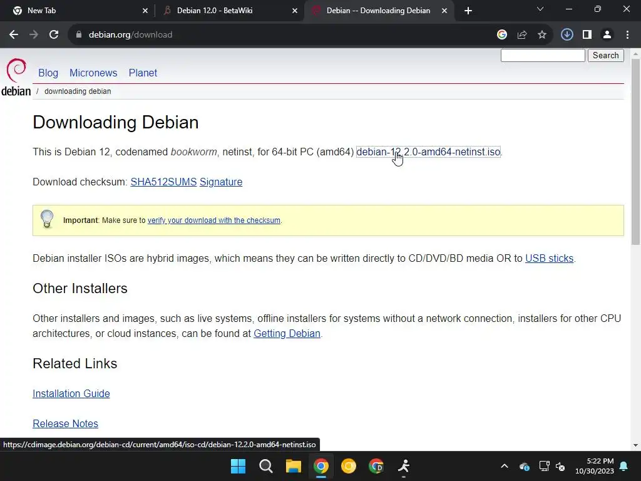Click the muted volume tray icon
Viewport: 641px width, 481px height.
point(560,466)
